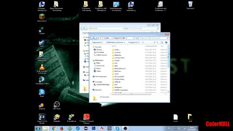Image resolution: width=233 pixels, height=131 pixels.
Task: Open Firefox from the taskbar
Action: click(62, 128)
